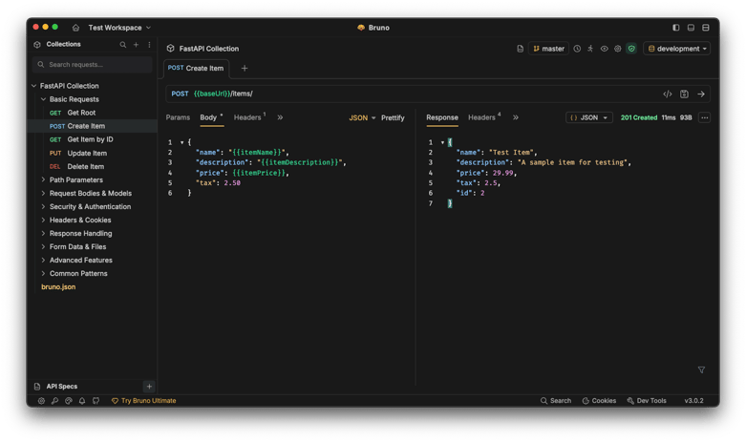Open Cookies in the status bar
Viewport: 746px width, 442px height.
pos(599,401)
